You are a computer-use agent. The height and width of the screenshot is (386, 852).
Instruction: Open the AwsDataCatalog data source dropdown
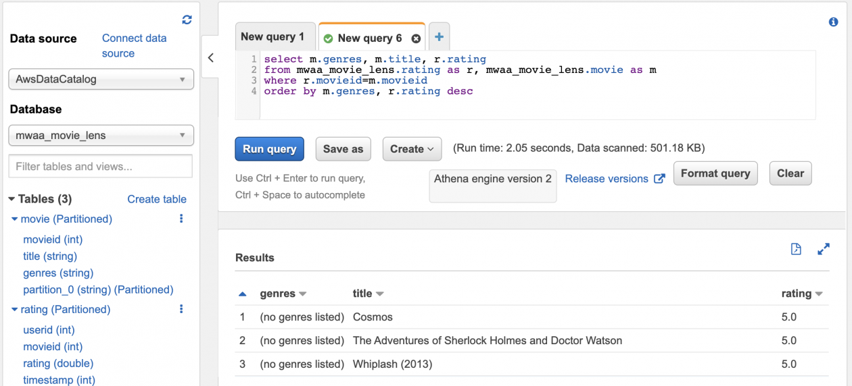101,80
